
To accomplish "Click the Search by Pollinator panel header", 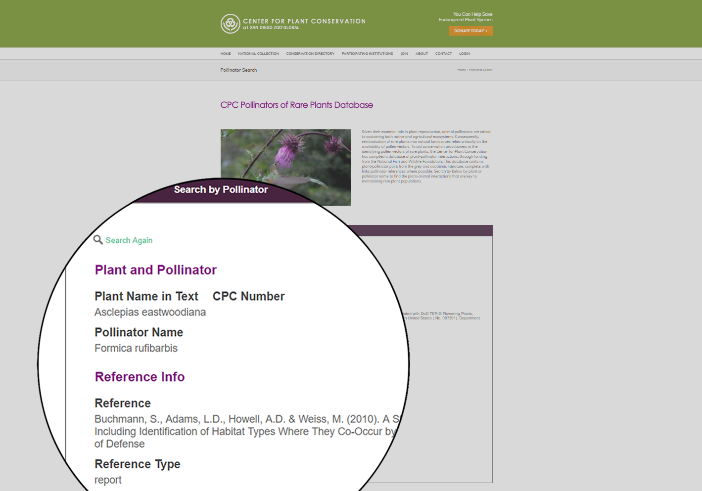I will pos(221,190).
